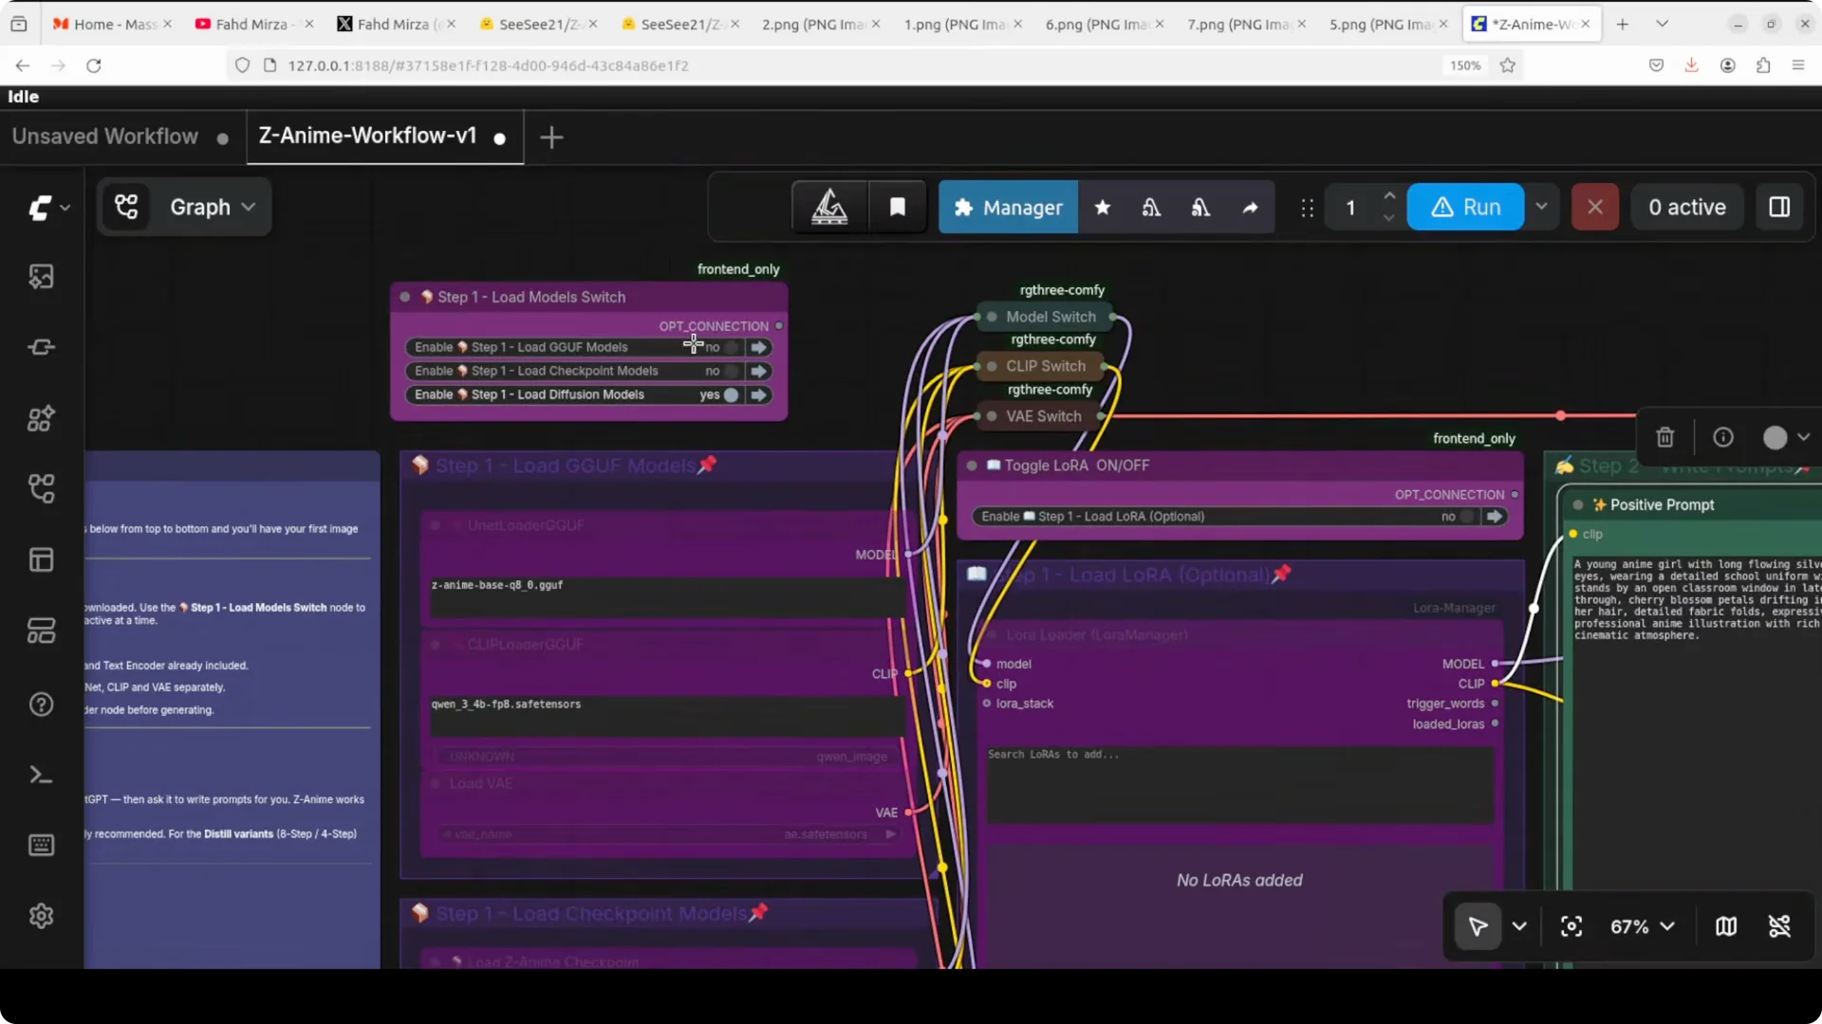1822x1024 pixels.
Task: Decrease the batch count stepper
Action: coord(1388,219)
